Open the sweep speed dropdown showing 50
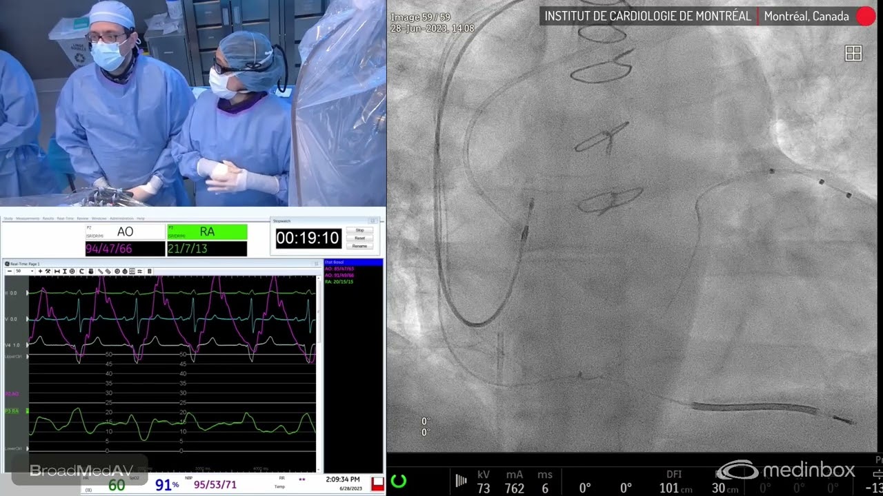Image resolution: width=883 pixels, height=496 pixels. 24,271
